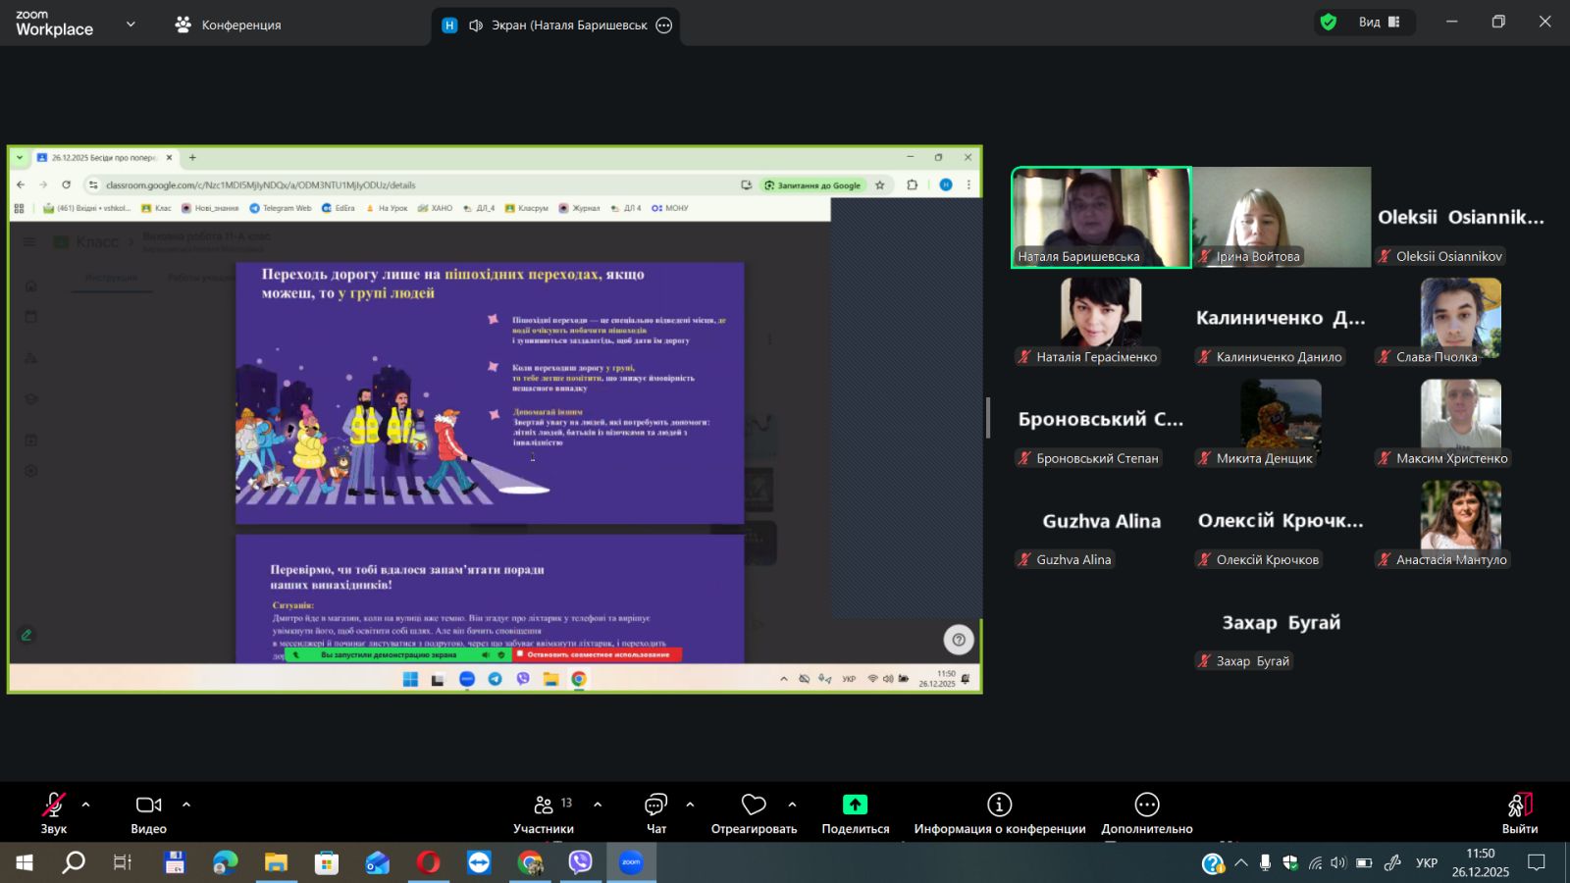This screenshot has width=1570, height=883.
Task: Expand video settings arrow next to camera
Action: point(186,805)
